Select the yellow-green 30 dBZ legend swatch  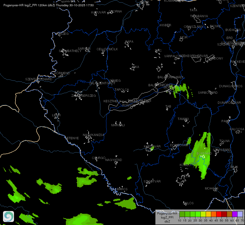[x=203, y=214]
